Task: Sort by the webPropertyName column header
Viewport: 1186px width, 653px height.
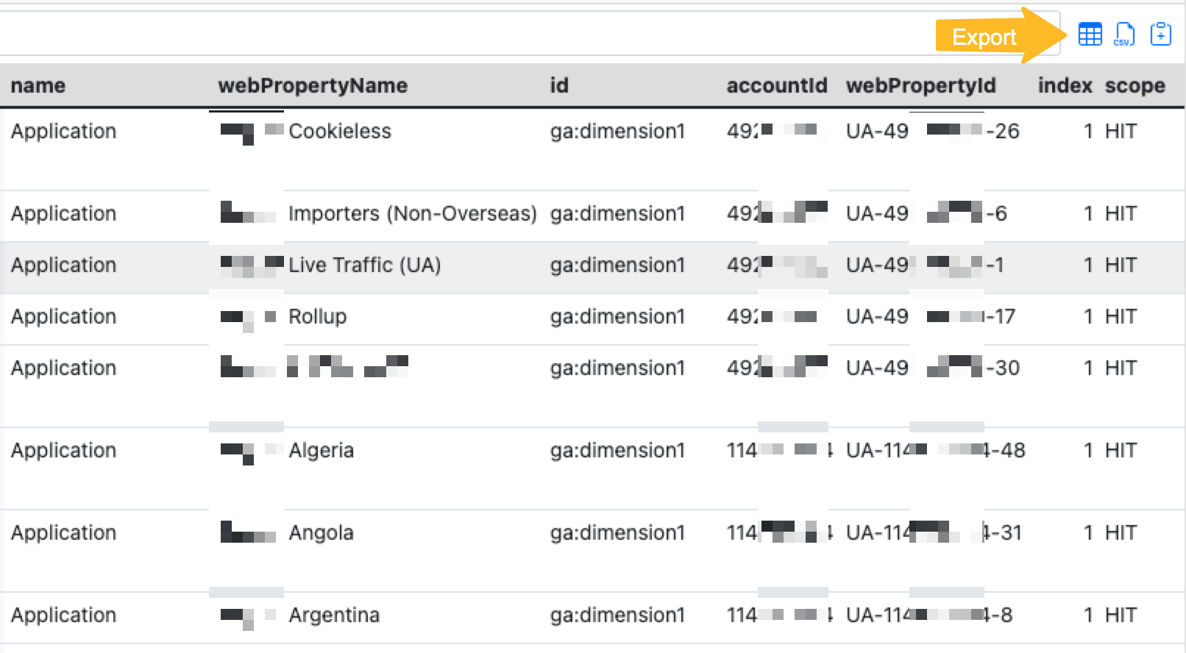Action: pyautogui.click(x=313, y=85)
